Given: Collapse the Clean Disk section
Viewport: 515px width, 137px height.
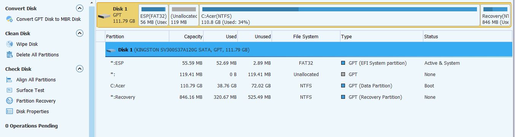Looking at the screenshot, I should (79, 33).
